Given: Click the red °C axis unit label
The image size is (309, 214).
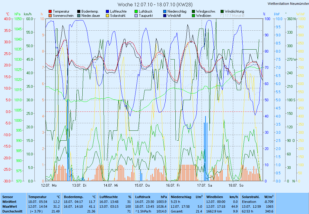Looking at the screenshot, I should [7, 14].
